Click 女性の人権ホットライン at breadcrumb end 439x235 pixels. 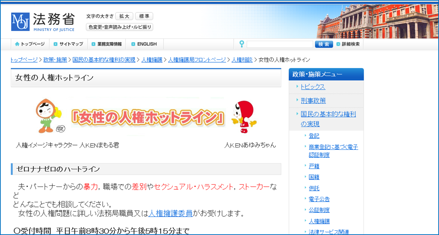[284, 60]
